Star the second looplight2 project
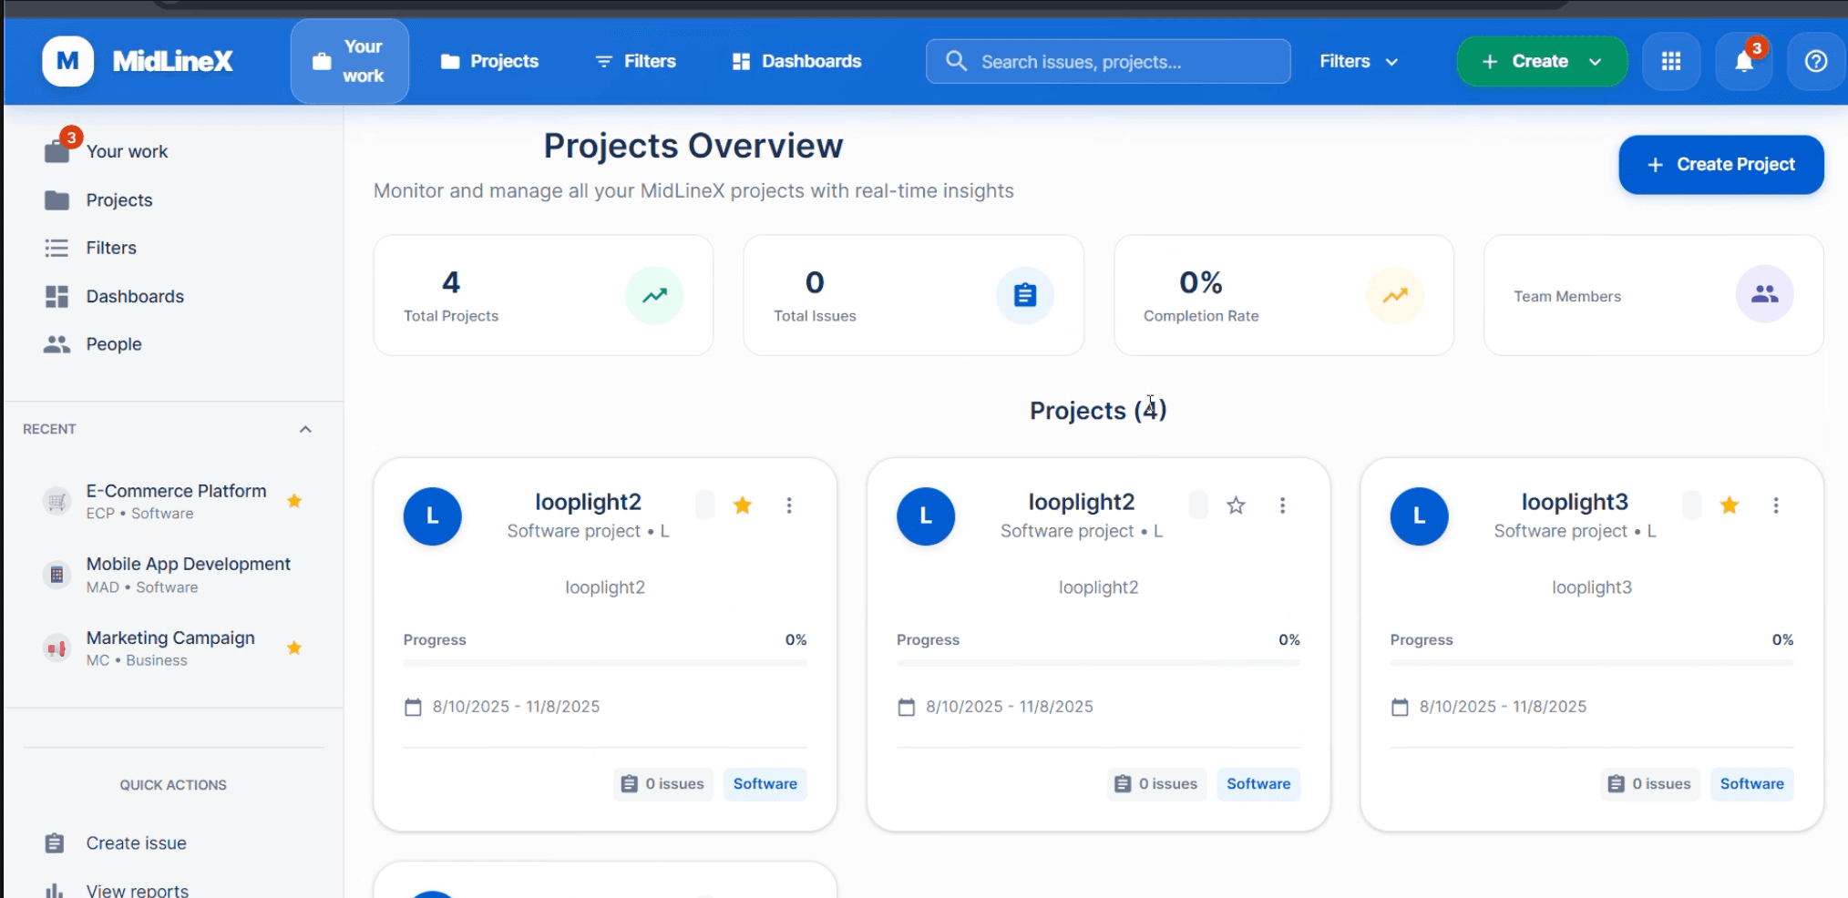Viewport: 1848px width, 898px height. [1236, 505]
